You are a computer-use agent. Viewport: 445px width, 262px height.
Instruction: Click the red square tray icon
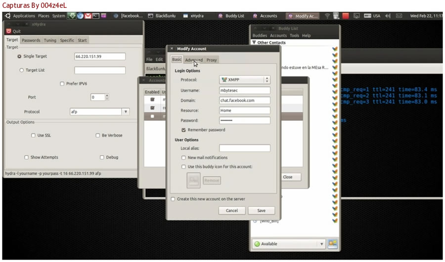[346, 16]
